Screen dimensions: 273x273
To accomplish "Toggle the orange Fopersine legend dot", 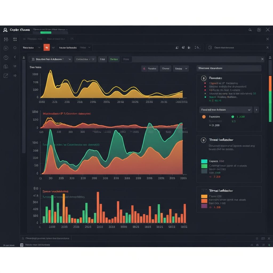I will [x=204, y=117].
